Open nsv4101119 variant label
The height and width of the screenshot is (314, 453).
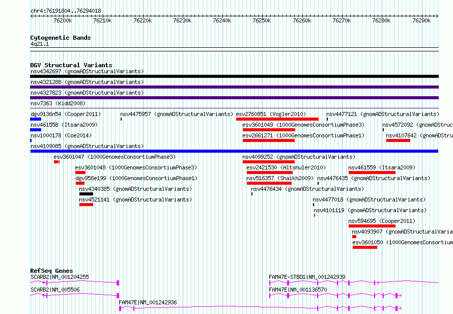370,210
